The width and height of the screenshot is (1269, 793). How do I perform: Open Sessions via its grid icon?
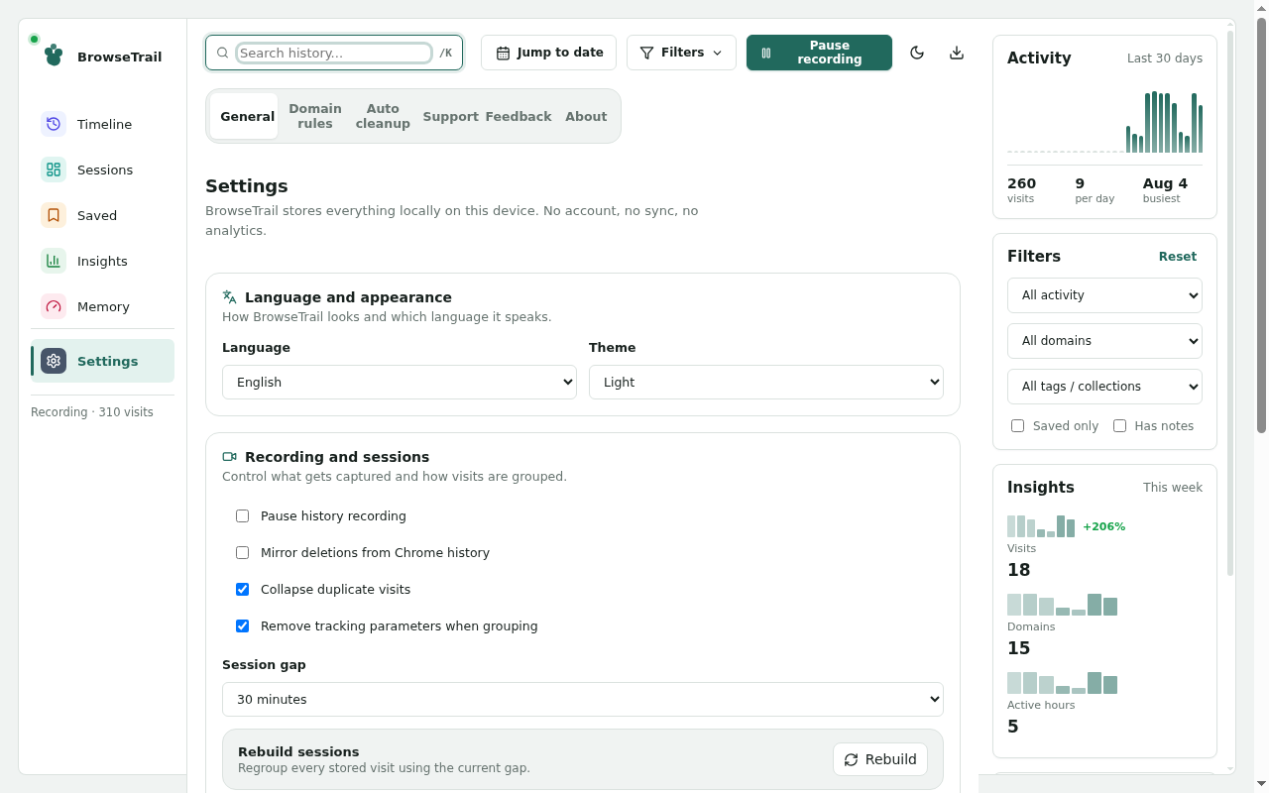pyautogui.click(x=54, y=170)
